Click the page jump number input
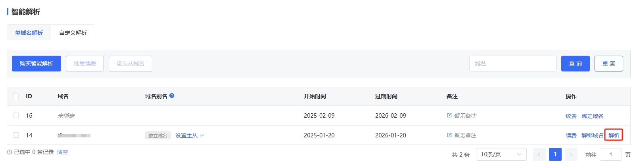This screenshot has width=637, height=167. pyautogui.click(x=610, y=154)
